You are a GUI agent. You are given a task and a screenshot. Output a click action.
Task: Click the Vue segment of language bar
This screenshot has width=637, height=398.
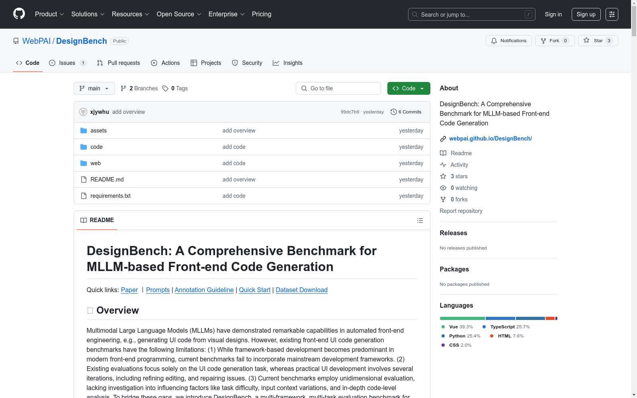(x=462, y=318)
